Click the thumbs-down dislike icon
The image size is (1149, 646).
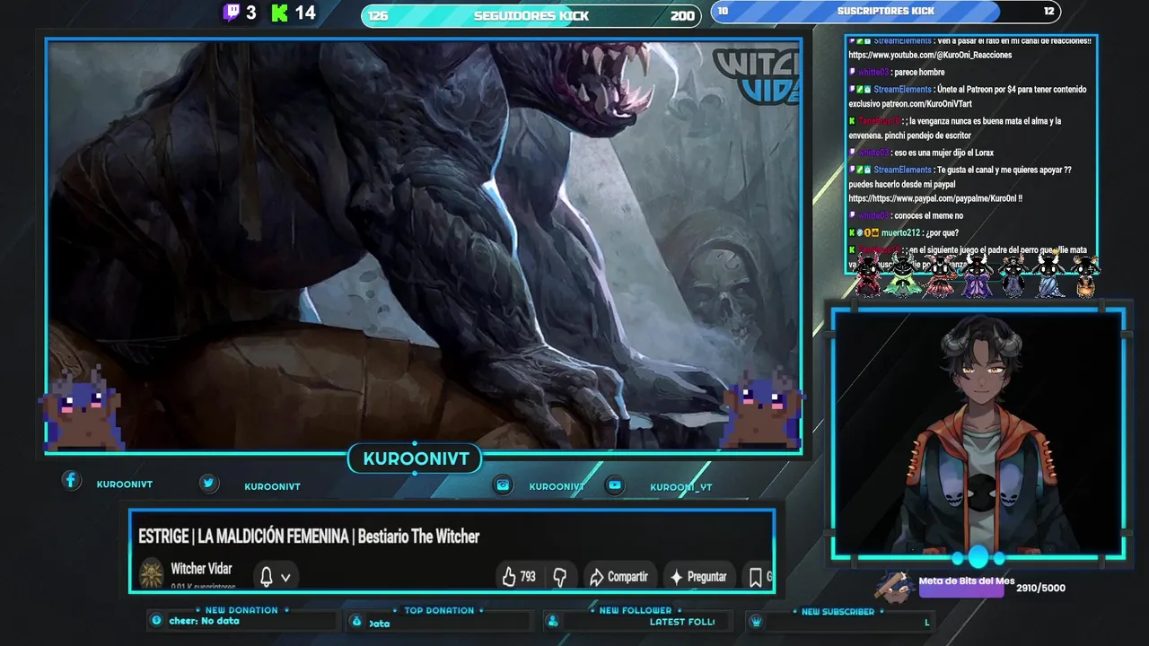click(560, 576)
